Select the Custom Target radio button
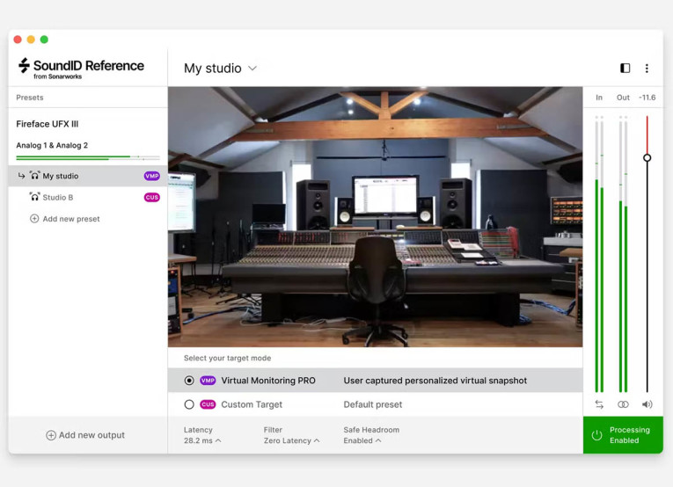The image size is (673, 487). point(189,404)
